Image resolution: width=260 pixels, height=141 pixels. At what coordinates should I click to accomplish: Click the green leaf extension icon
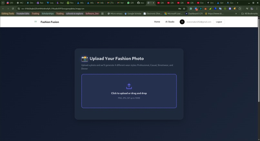(210, 9)
